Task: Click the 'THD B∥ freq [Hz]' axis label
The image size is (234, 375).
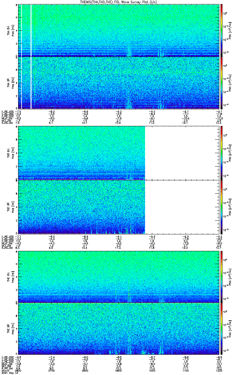Action: [x=10, y=207]
